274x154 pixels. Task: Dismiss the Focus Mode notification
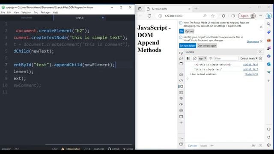261,27
